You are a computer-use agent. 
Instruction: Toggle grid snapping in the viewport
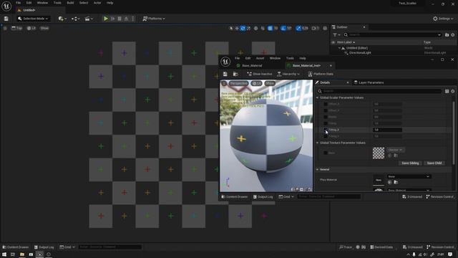click(x=271, y=29)
